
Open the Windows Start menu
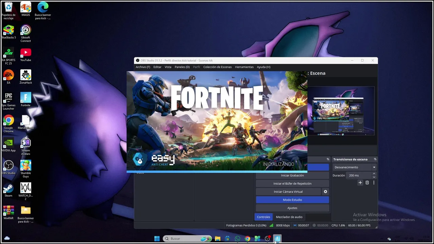click(157, 239)
